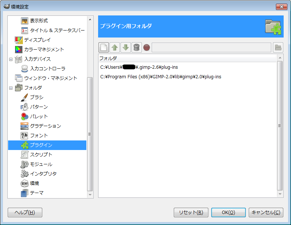Click the red circle writable indicator
291x225 pixels.
click(x=147, y=47)
